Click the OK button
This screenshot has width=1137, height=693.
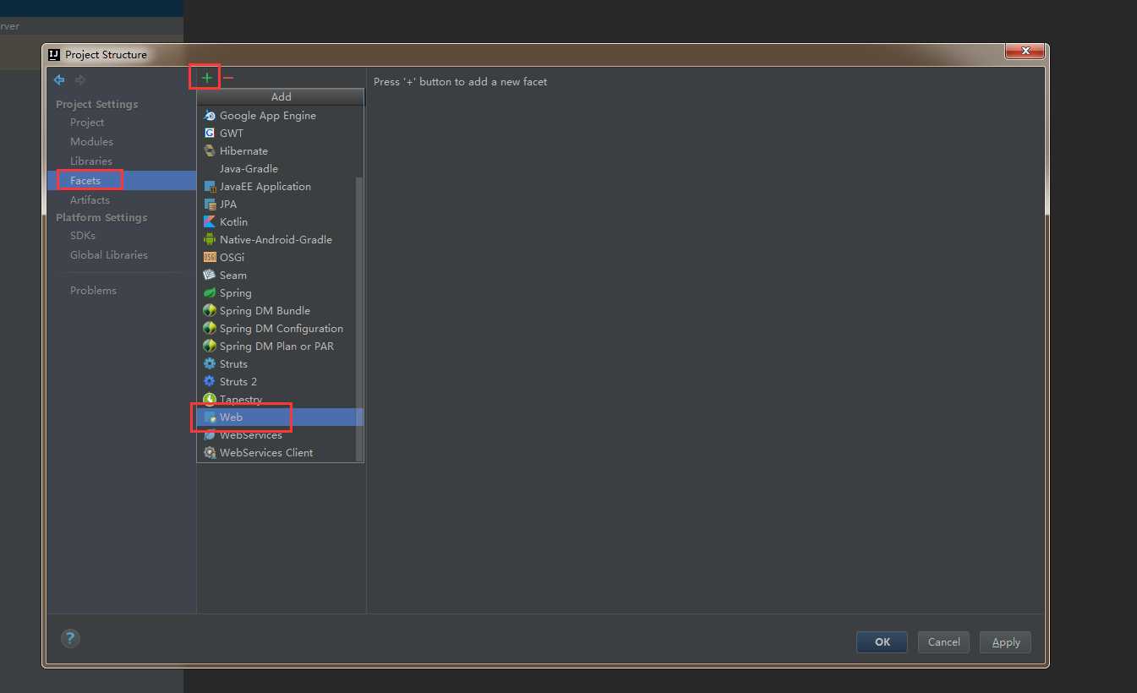pyautogui.click(x=882, y=642)
